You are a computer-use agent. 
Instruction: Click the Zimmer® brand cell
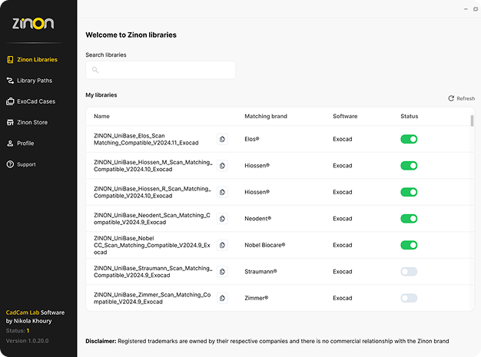[256, 298]
